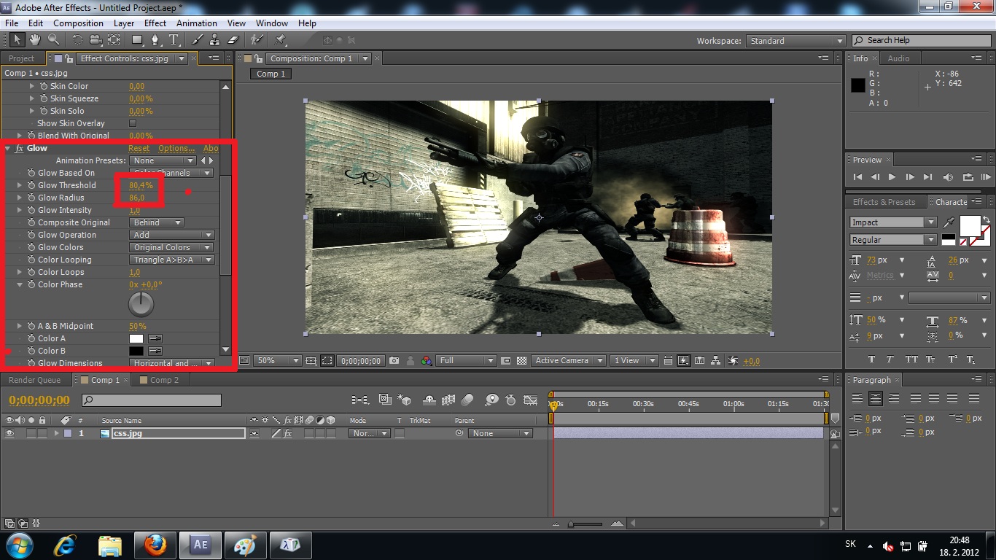The width and height of the screenshot is (996, 560).
Task: Click Reset link for Glow effect
Action: tap(139, 148)
